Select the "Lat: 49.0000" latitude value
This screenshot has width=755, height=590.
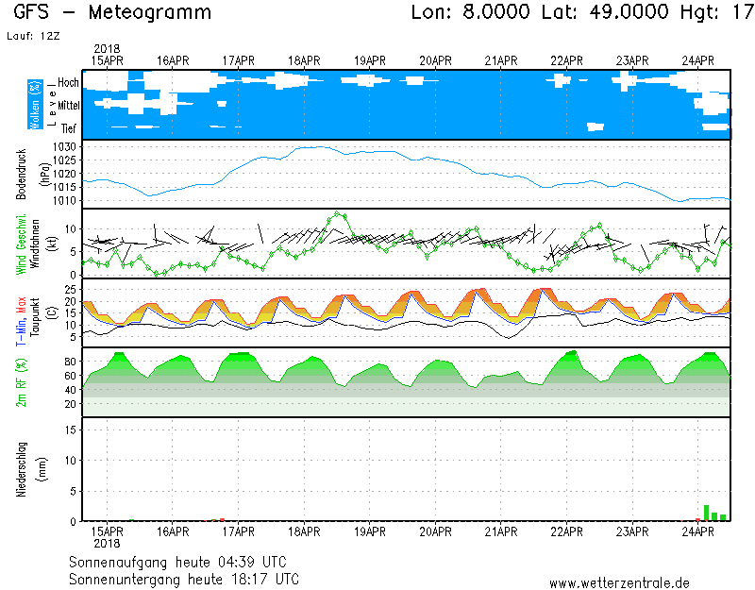(x=605, y=11)
